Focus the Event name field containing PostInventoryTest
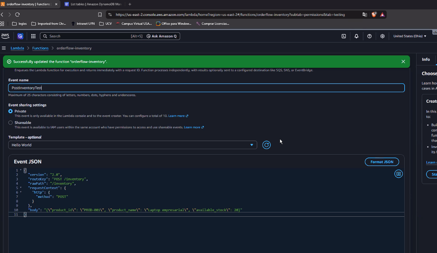This screenshot has height=253, width=437. [x=206, y=88]
